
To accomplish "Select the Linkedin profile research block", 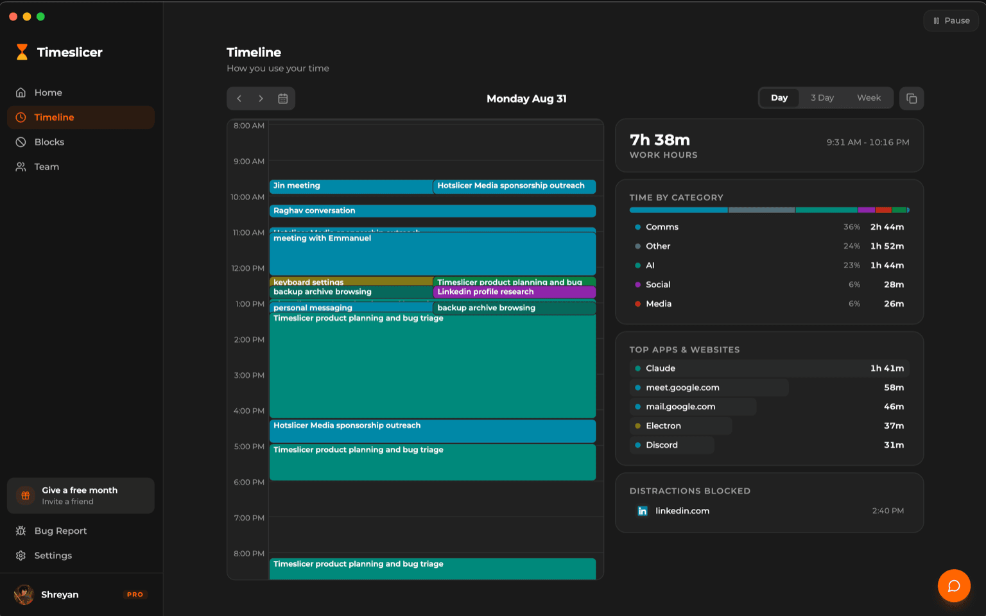I will point(515,292).
